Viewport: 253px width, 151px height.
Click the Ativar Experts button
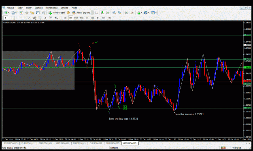click(x=81, y=12)
